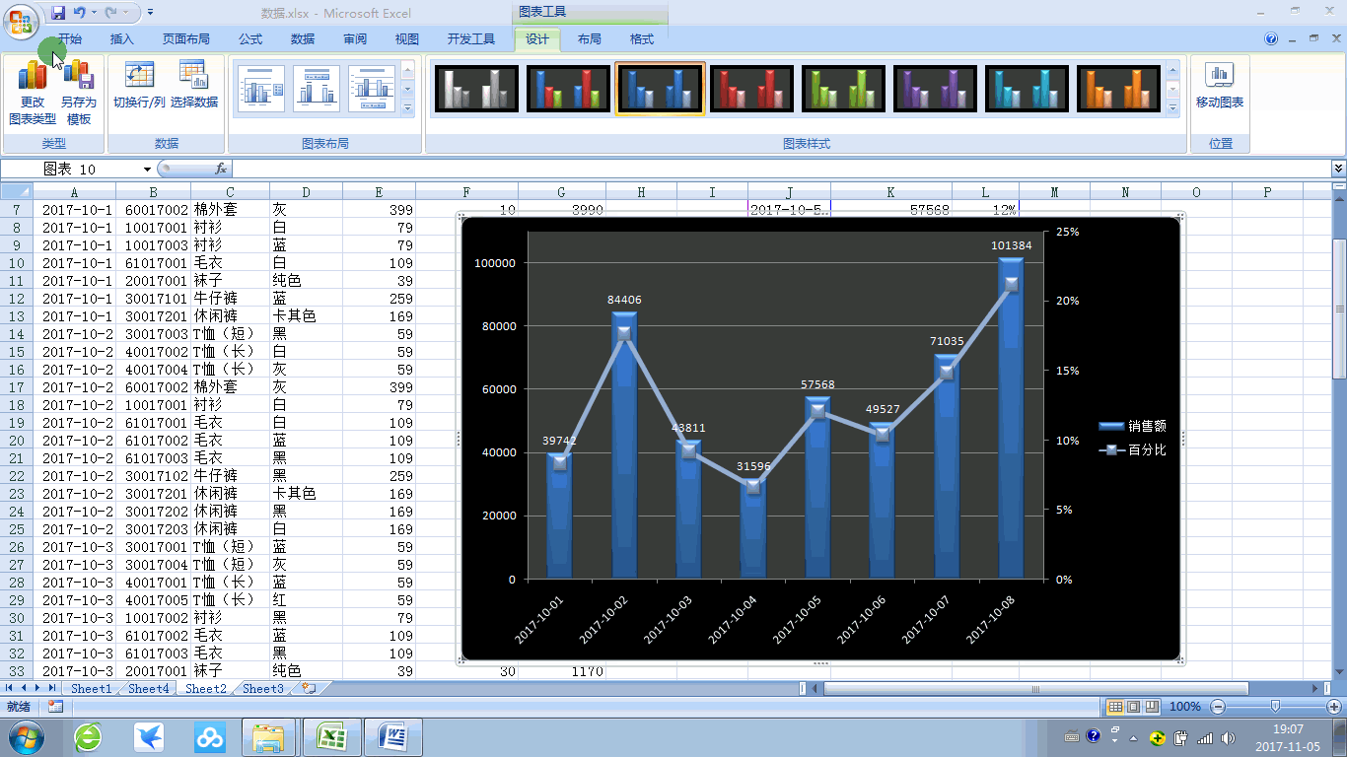Apply the purple chart style
Viewport: 1347px width, 757px height.
point(936,89)
